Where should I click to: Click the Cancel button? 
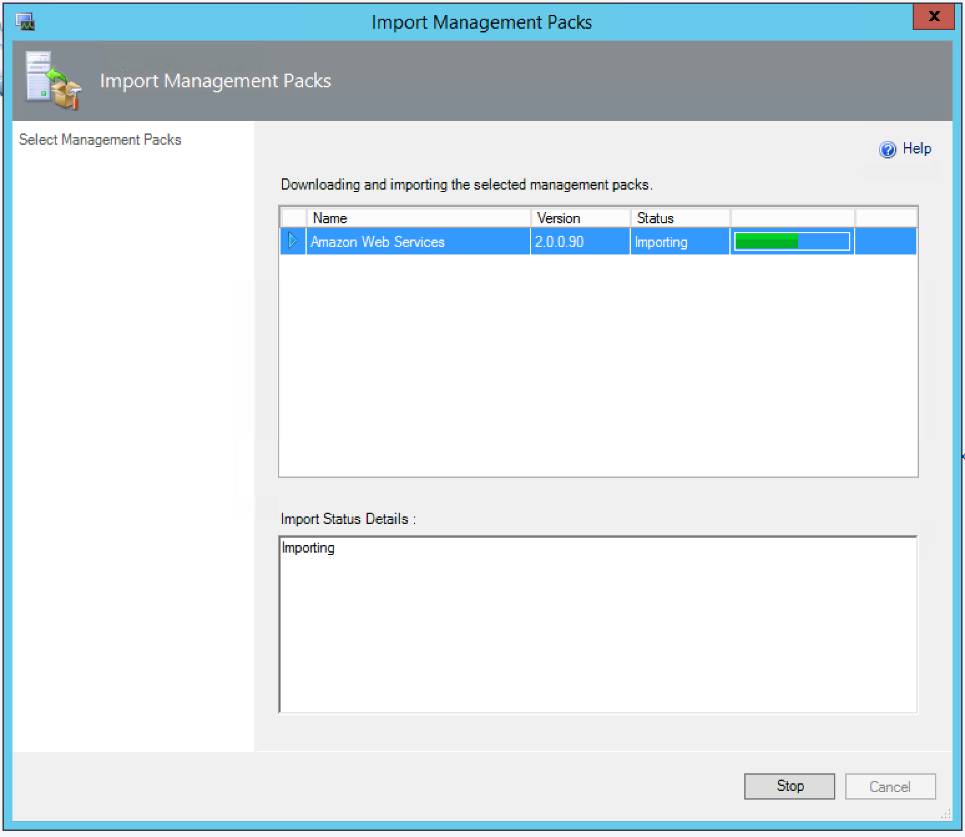[890, 786]
